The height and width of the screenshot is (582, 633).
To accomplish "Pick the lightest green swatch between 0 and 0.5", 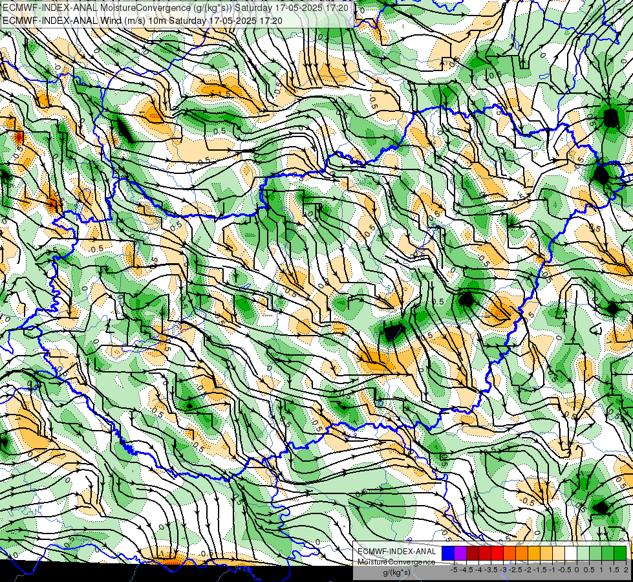I will [x=583, y=553].
